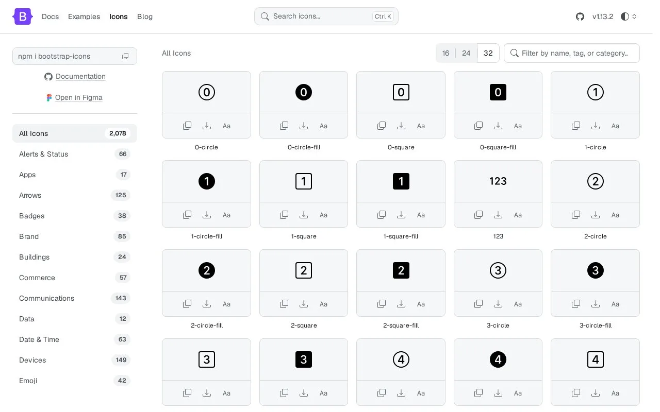Set icon size to 24
The image size is (660, 412).
[x=466, y=53]
